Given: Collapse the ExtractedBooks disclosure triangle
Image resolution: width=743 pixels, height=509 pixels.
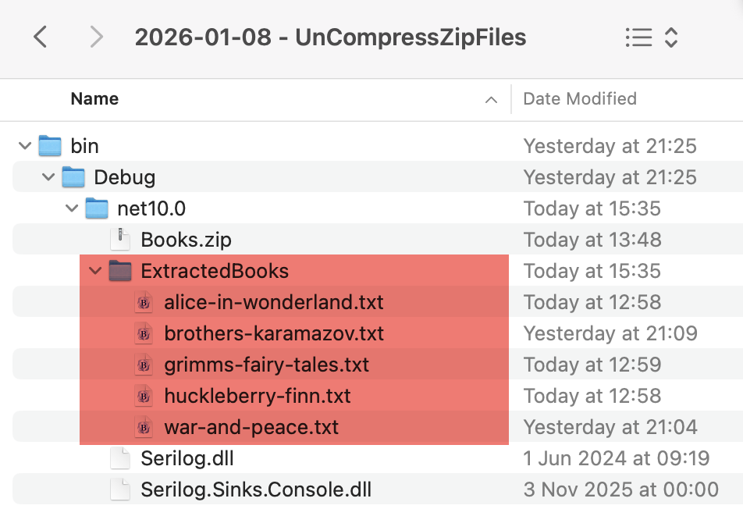Looking at the screenshot, I should click(x=94, y=270).
